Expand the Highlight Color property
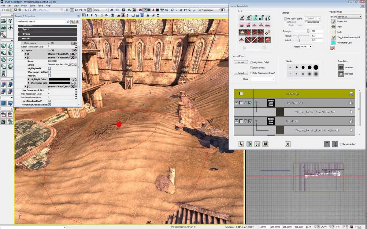This screenshot has height=229, width=367. 29,79
